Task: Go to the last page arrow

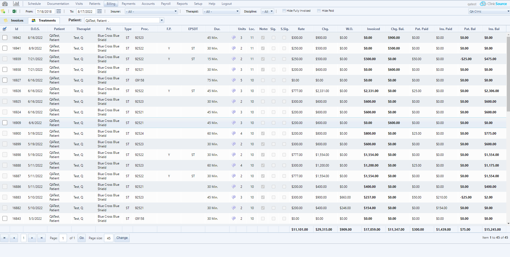Action: tap(42, 238)
